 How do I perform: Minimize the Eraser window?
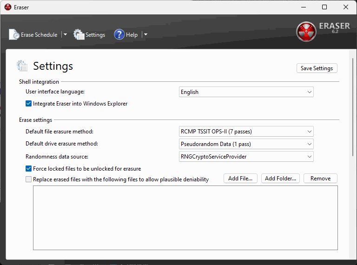(x=304, y=7)
